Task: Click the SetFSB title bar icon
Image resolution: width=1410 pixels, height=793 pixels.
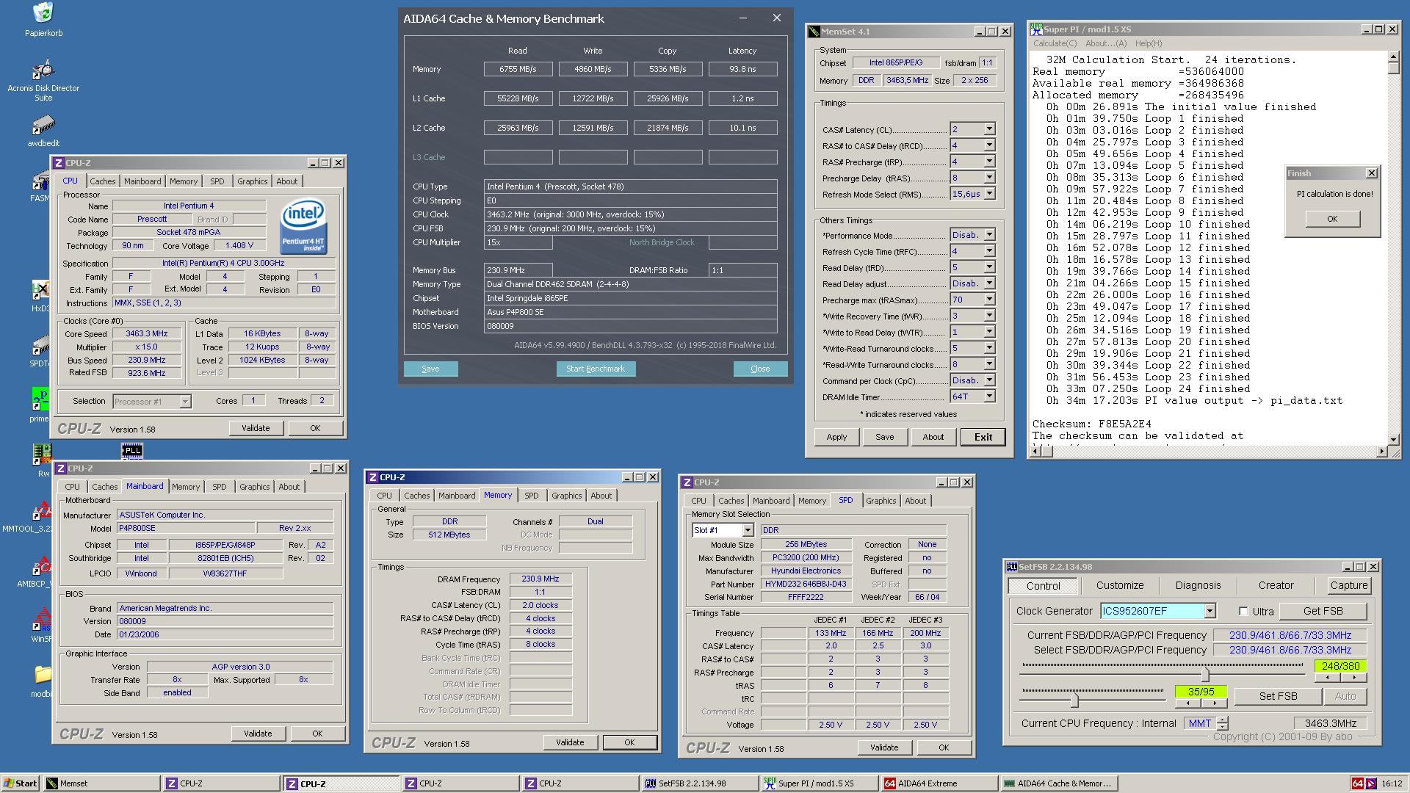Action: tap(1011, 567)
